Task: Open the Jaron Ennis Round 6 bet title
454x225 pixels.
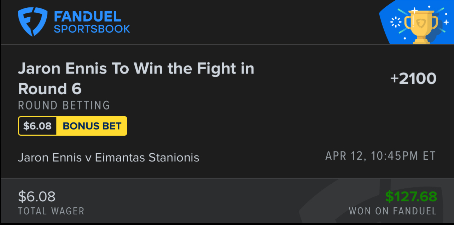Action: click(136, 78)
